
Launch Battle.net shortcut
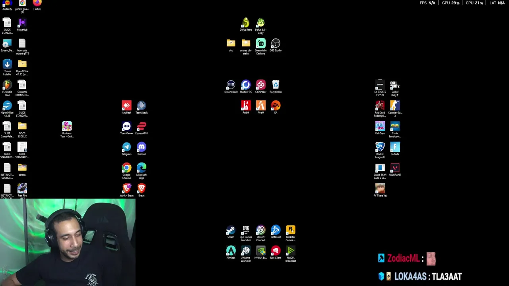click(x=276, y=232)
